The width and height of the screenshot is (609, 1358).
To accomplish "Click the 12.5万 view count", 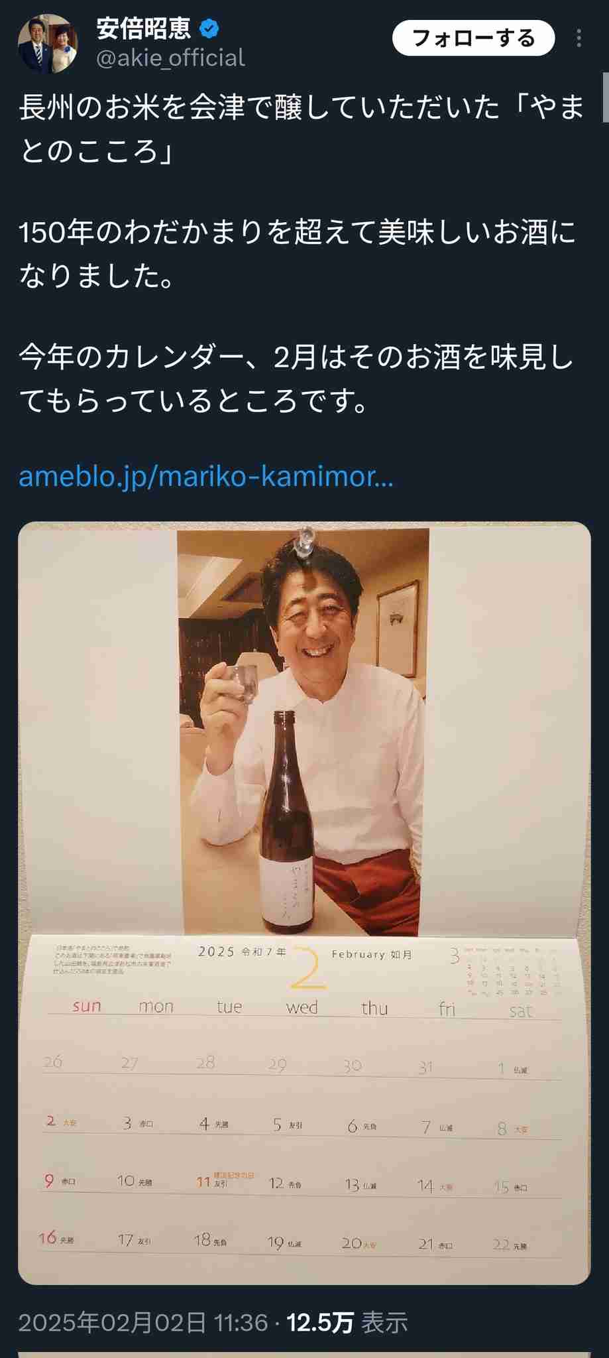I will (319, 1322).
